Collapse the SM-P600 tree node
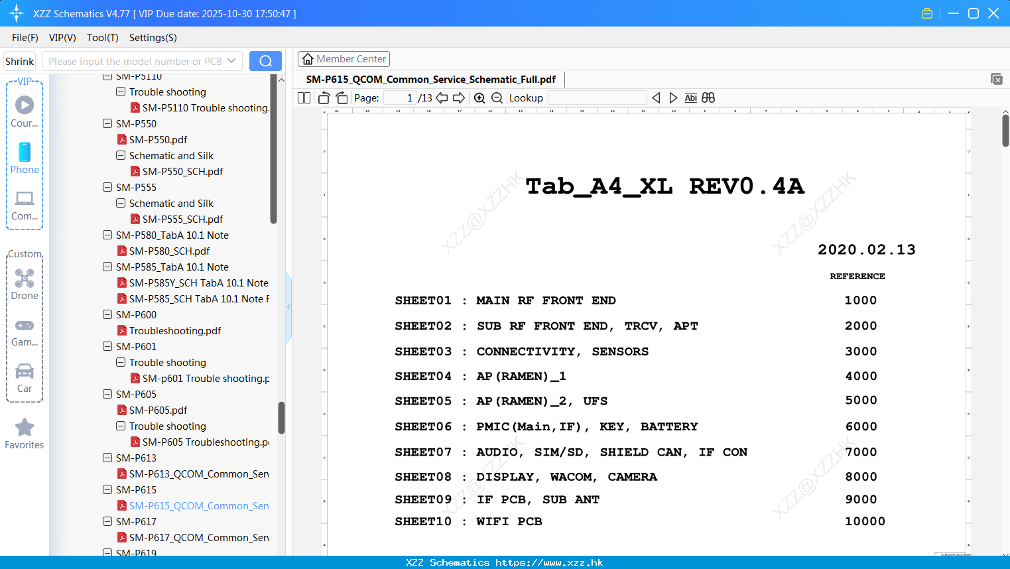 (x=107, y=314)
